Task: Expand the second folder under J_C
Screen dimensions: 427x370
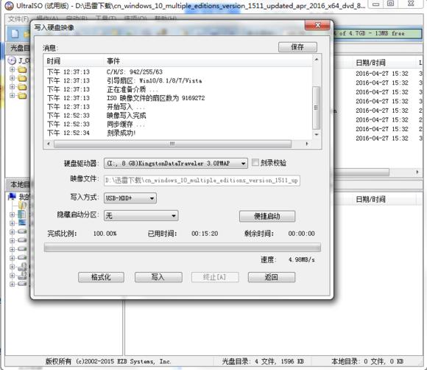Action: pyautogui.click(x=13, y=78)
